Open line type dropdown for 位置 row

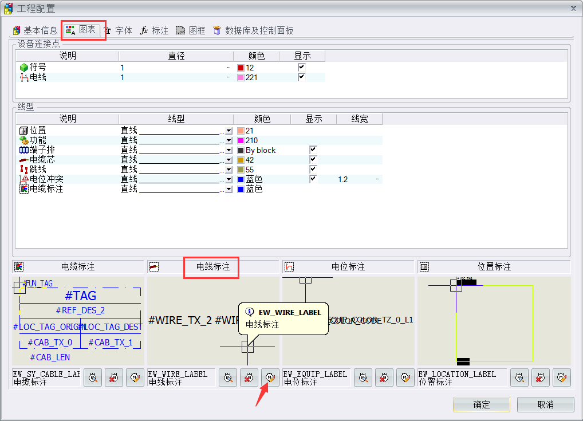tap(229, 131)
